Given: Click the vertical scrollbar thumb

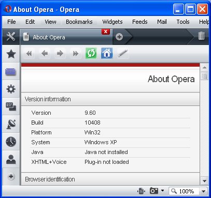Looking at the screenshot, I should [204, 76].
